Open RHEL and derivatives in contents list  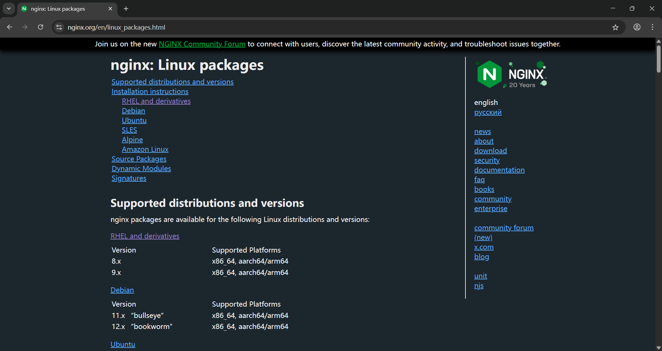click(156, 101)
